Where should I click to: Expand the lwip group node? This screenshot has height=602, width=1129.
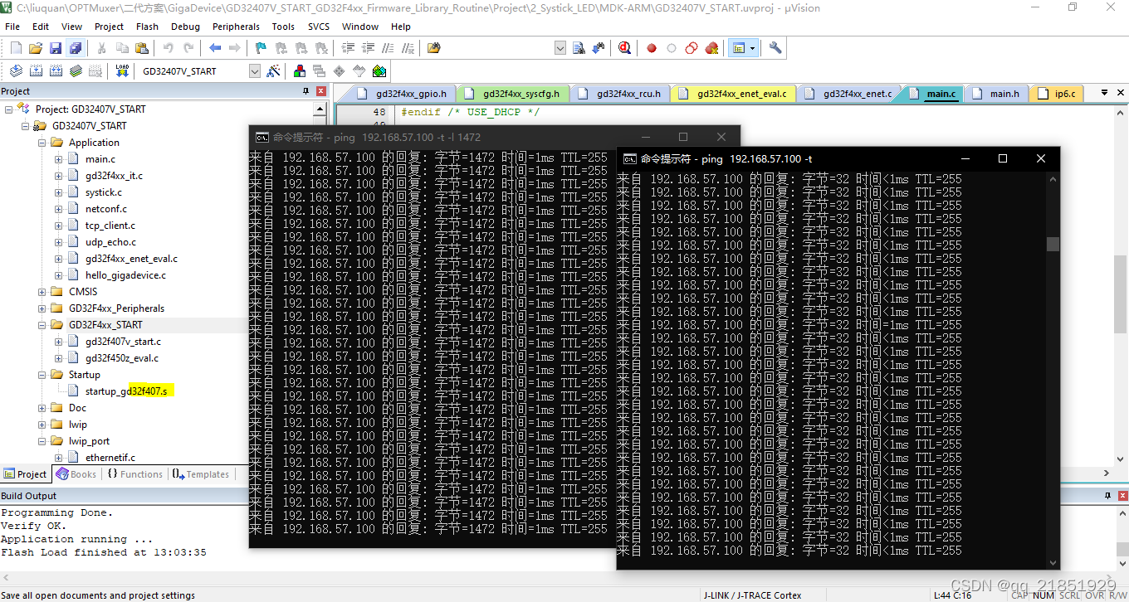coord(42,425)
